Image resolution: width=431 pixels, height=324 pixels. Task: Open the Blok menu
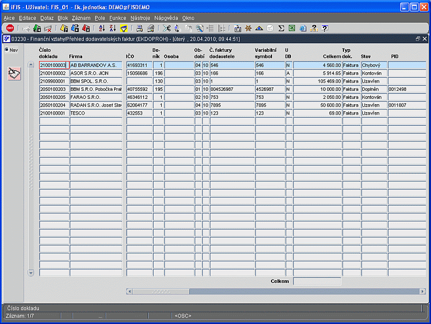tap(63, 18)
